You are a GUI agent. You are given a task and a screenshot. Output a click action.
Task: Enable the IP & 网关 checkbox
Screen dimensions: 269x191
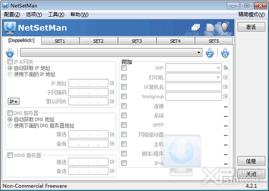[x=10, y=62]
